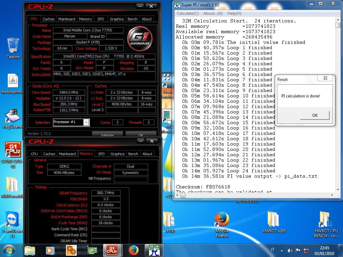Viewport: 343px width, 257px height.
Task: Click the Core Speed value 3484.0 MHz
Action: click(69, 92)
